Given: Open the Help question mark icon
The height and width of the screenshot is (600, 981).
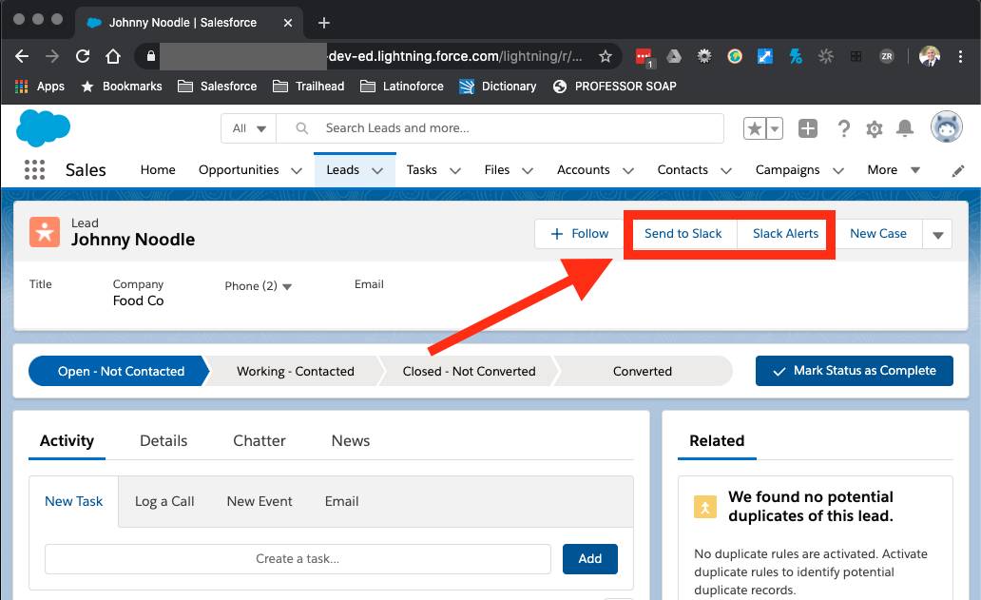Looking at the screenshot, I should (843, 129).
